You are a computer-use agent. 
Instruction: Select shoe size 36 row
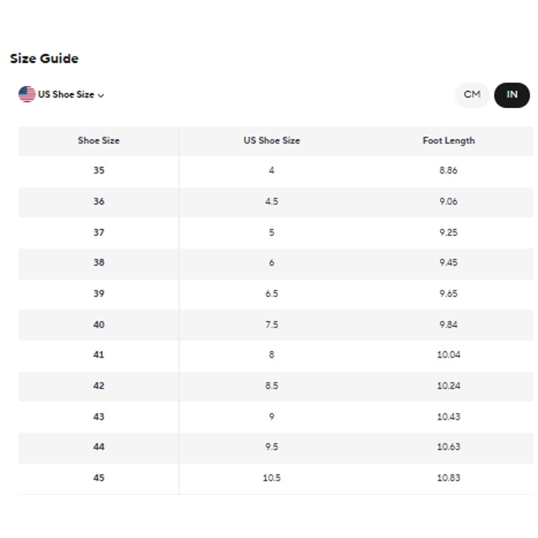(x=99, y=202)
